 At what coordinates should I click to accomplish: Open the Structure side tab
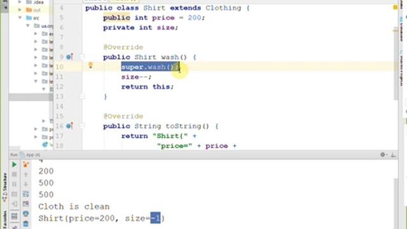[x=4, y=188]
